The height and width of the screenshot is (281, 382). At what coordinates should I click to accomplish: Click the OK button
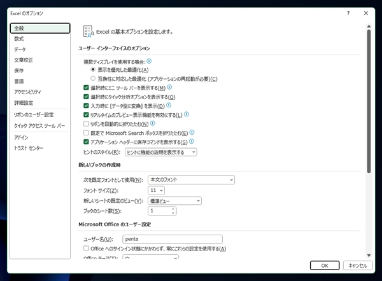[x=325, y=266]
